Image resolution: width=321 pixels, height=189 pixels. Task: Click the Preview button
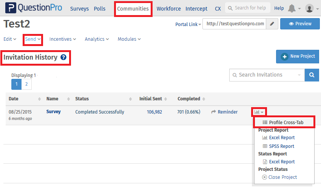click(300, 24)
